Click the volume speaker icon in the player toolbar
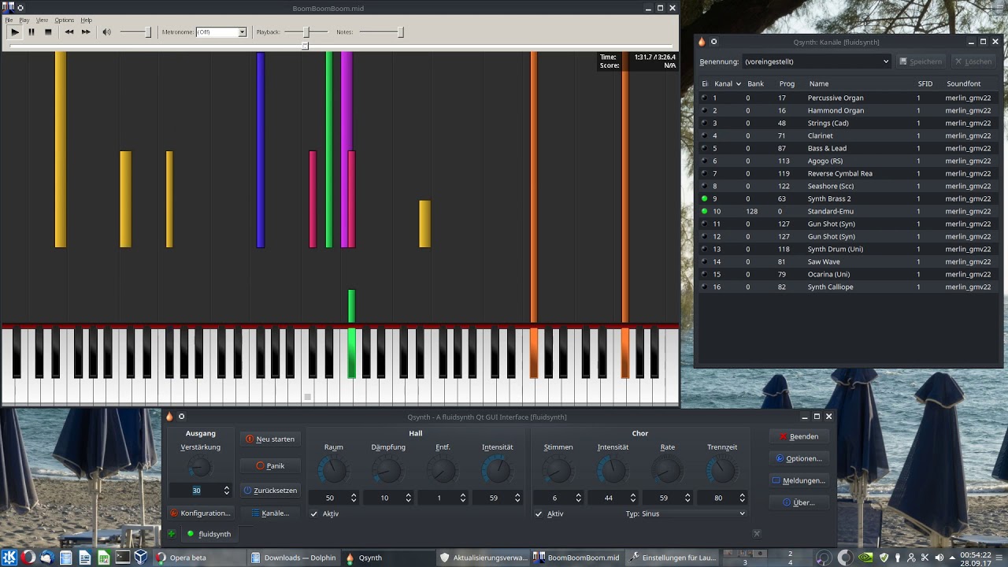Viewport: 1008px width, 567px height. [106, 32]
